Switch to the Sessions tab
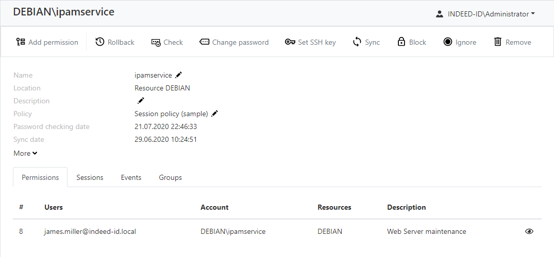 (90, 177)
